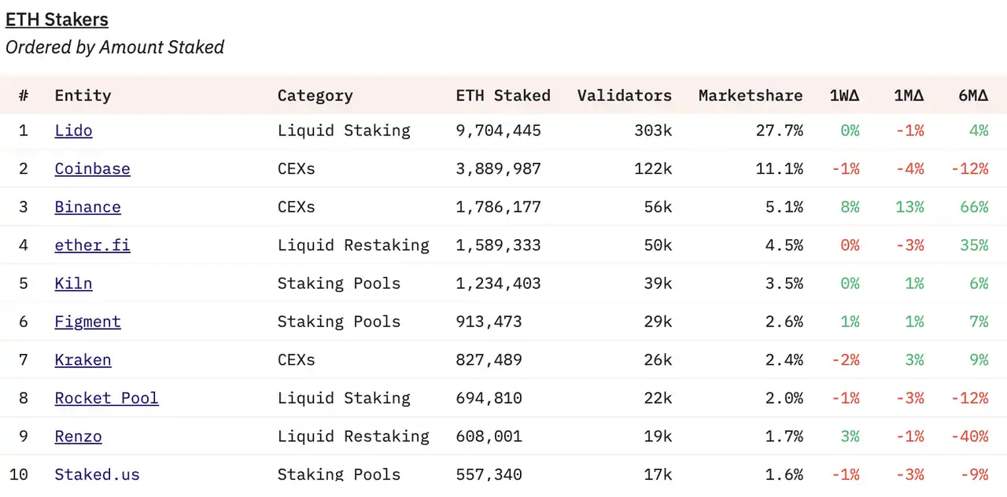
Task: Open the Rocket Pool link
Action: [106, 399]
